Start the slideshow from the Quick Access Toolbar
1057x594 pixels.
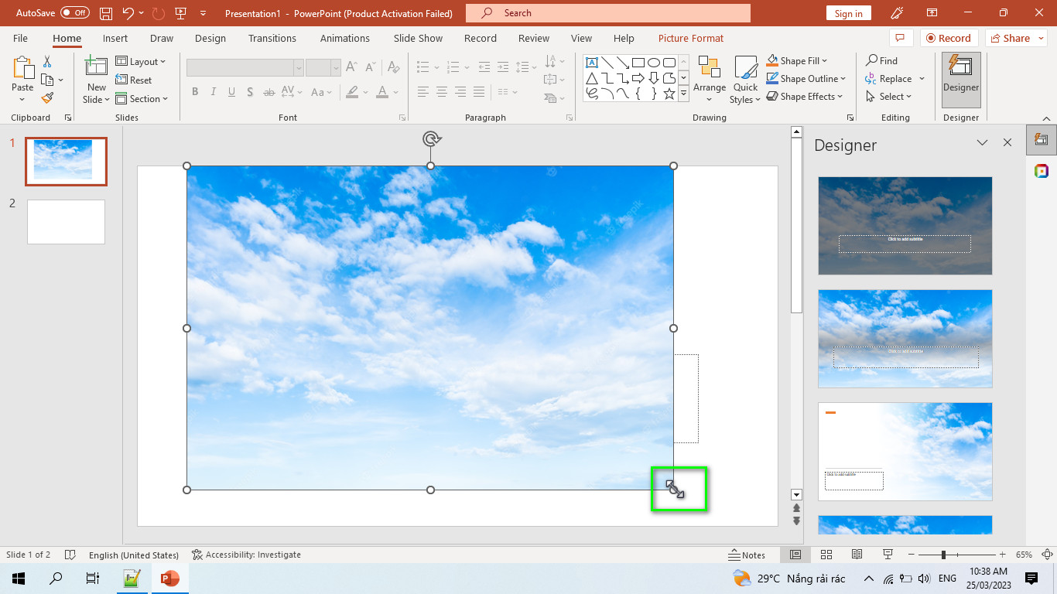(x=180, y=13)
